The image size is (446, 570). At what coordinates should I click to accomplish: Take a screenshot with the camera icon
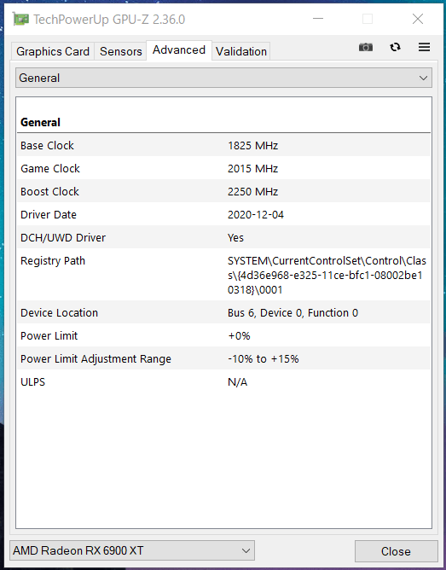click(365, 47)
